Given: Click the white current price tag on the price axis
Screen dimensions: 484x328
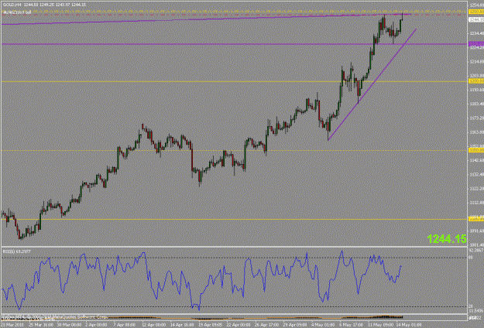Looking at the screenshot, I should point(476,20).
